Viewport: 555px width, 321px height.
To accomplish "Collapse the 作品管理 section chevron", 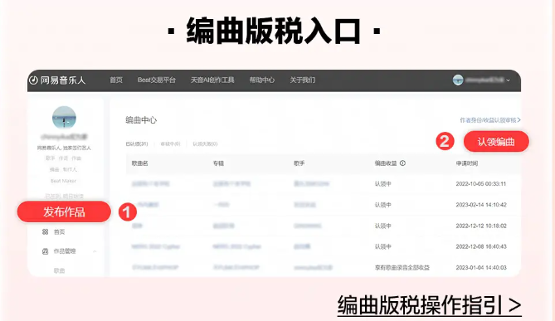I will click(x=95, y=251).
